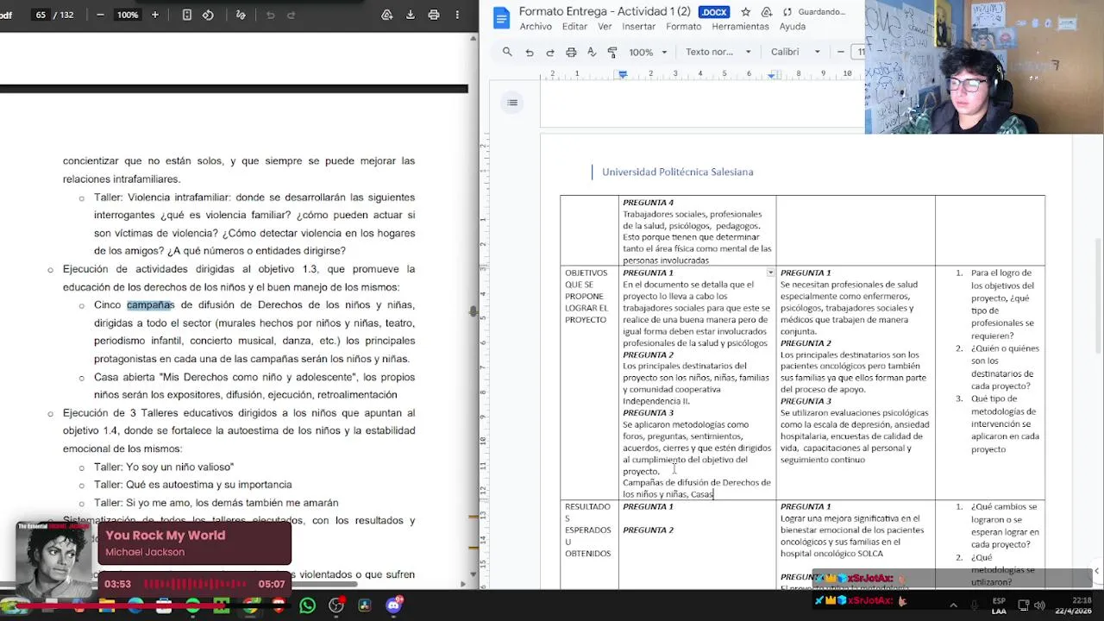This screenshot has height=621, width=1104.
Task: Open the Calibri font dropdown
Action: (795, 52)
